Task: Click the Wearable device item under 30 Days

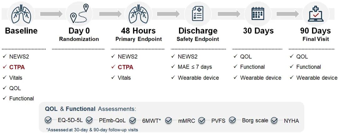Action: click(260, 78)
